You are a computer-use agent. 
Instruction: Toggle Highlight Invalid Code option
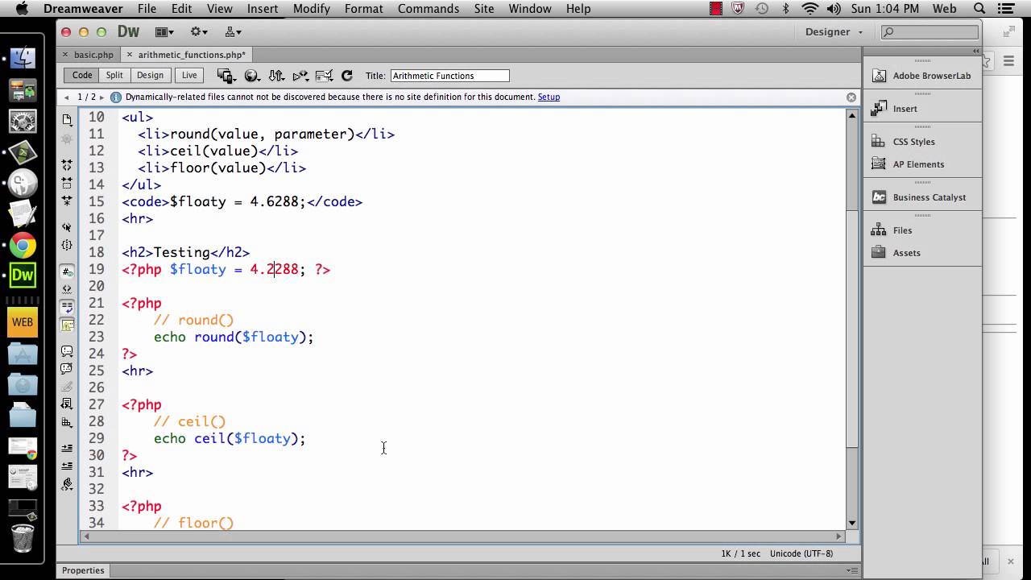click(67, 289)
